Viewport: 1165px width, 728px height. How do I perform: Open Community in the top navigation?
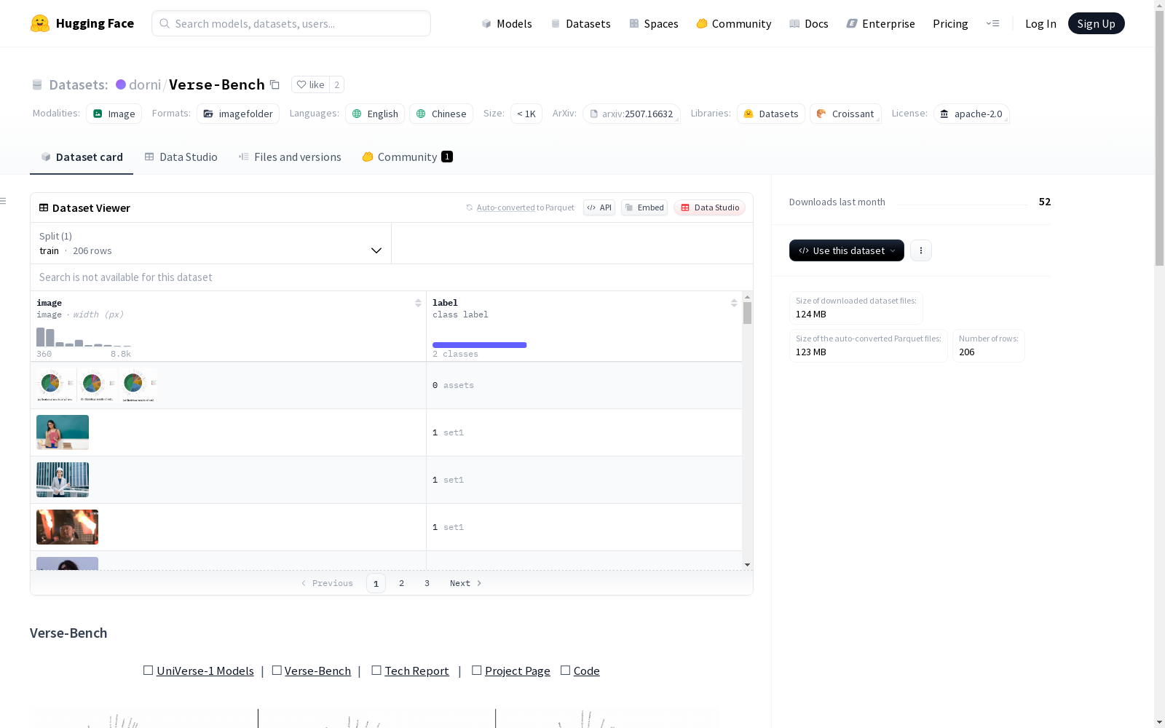click(x=734, y=23)
